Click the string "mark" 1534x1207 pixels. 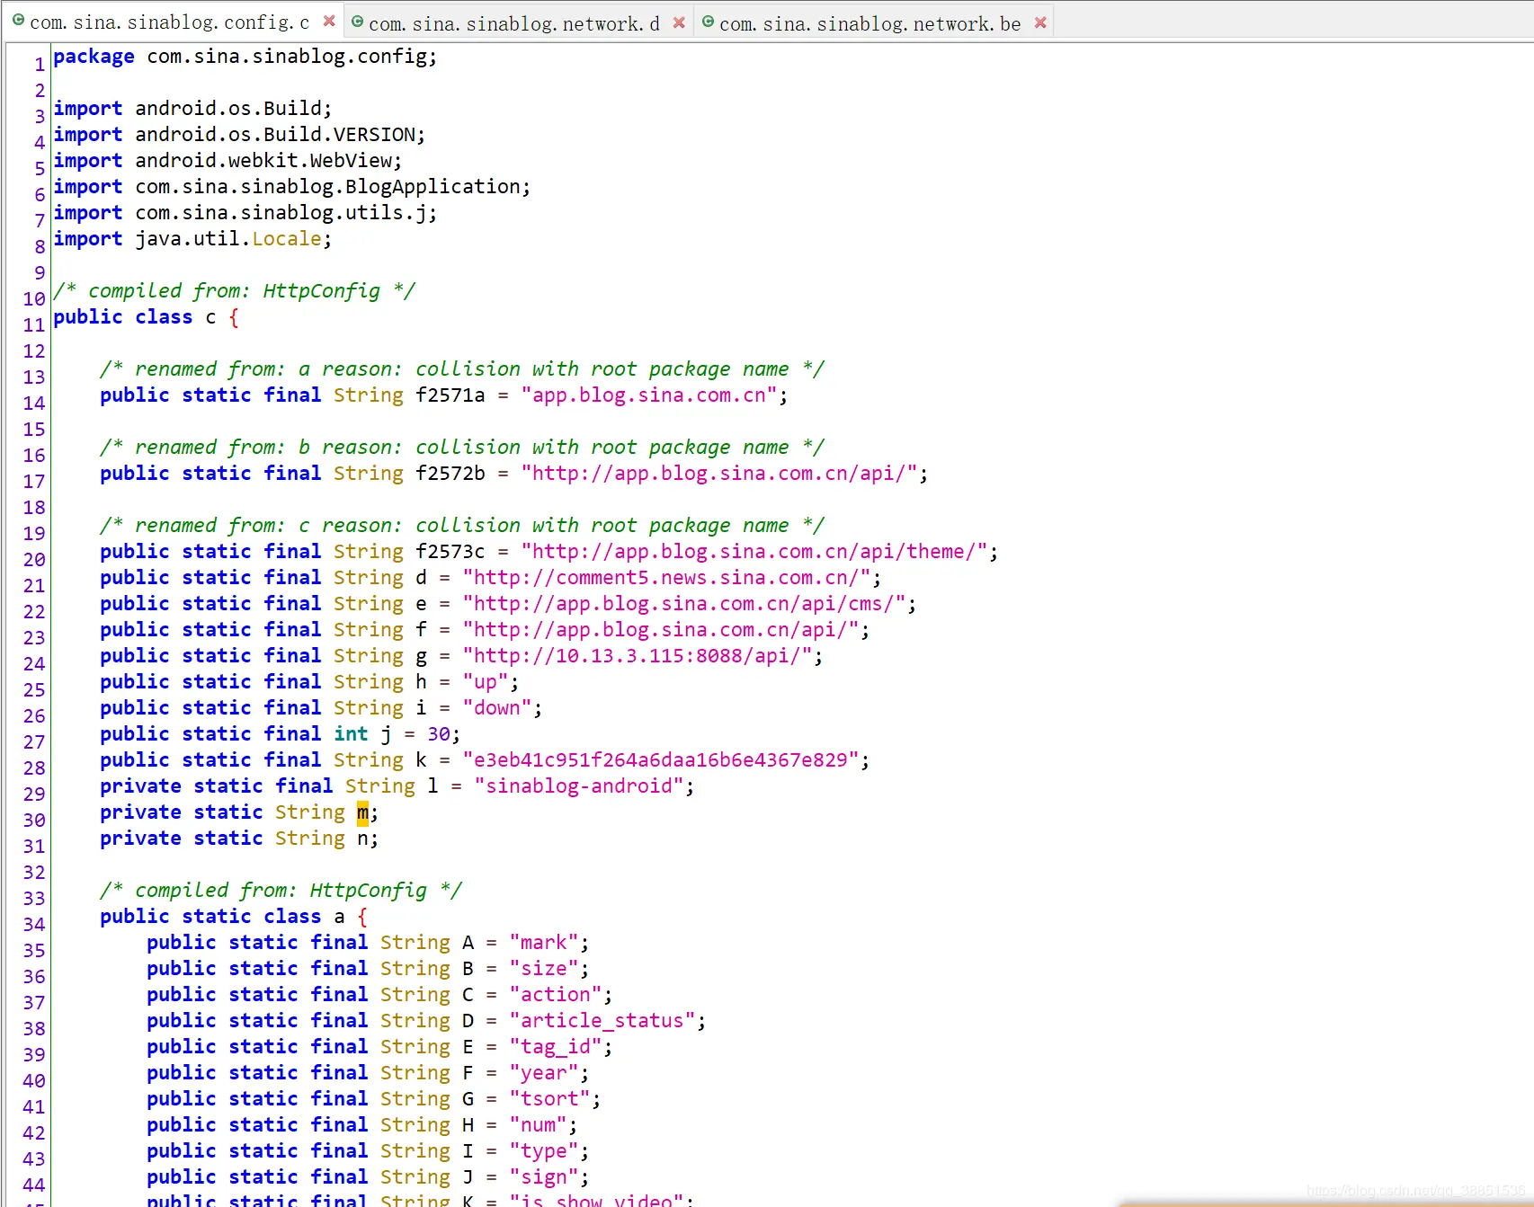(x=544, y=943)
